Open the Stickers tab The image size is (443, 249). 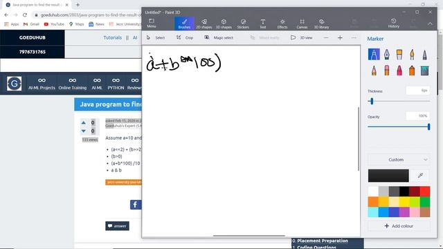click(243, 24)
